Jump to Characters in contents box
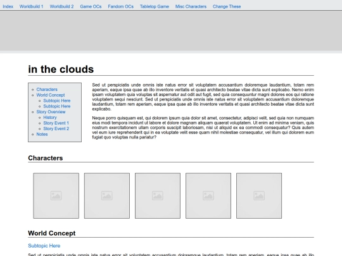Image resolution: width=342 pixels, height=256 pixels. [x=47, y=90]
